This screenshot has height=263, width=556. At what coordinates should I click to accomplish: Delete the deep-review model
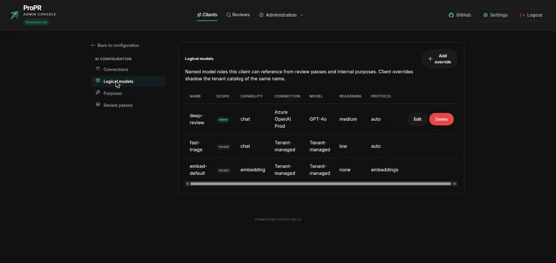click(x=441, y=119)
